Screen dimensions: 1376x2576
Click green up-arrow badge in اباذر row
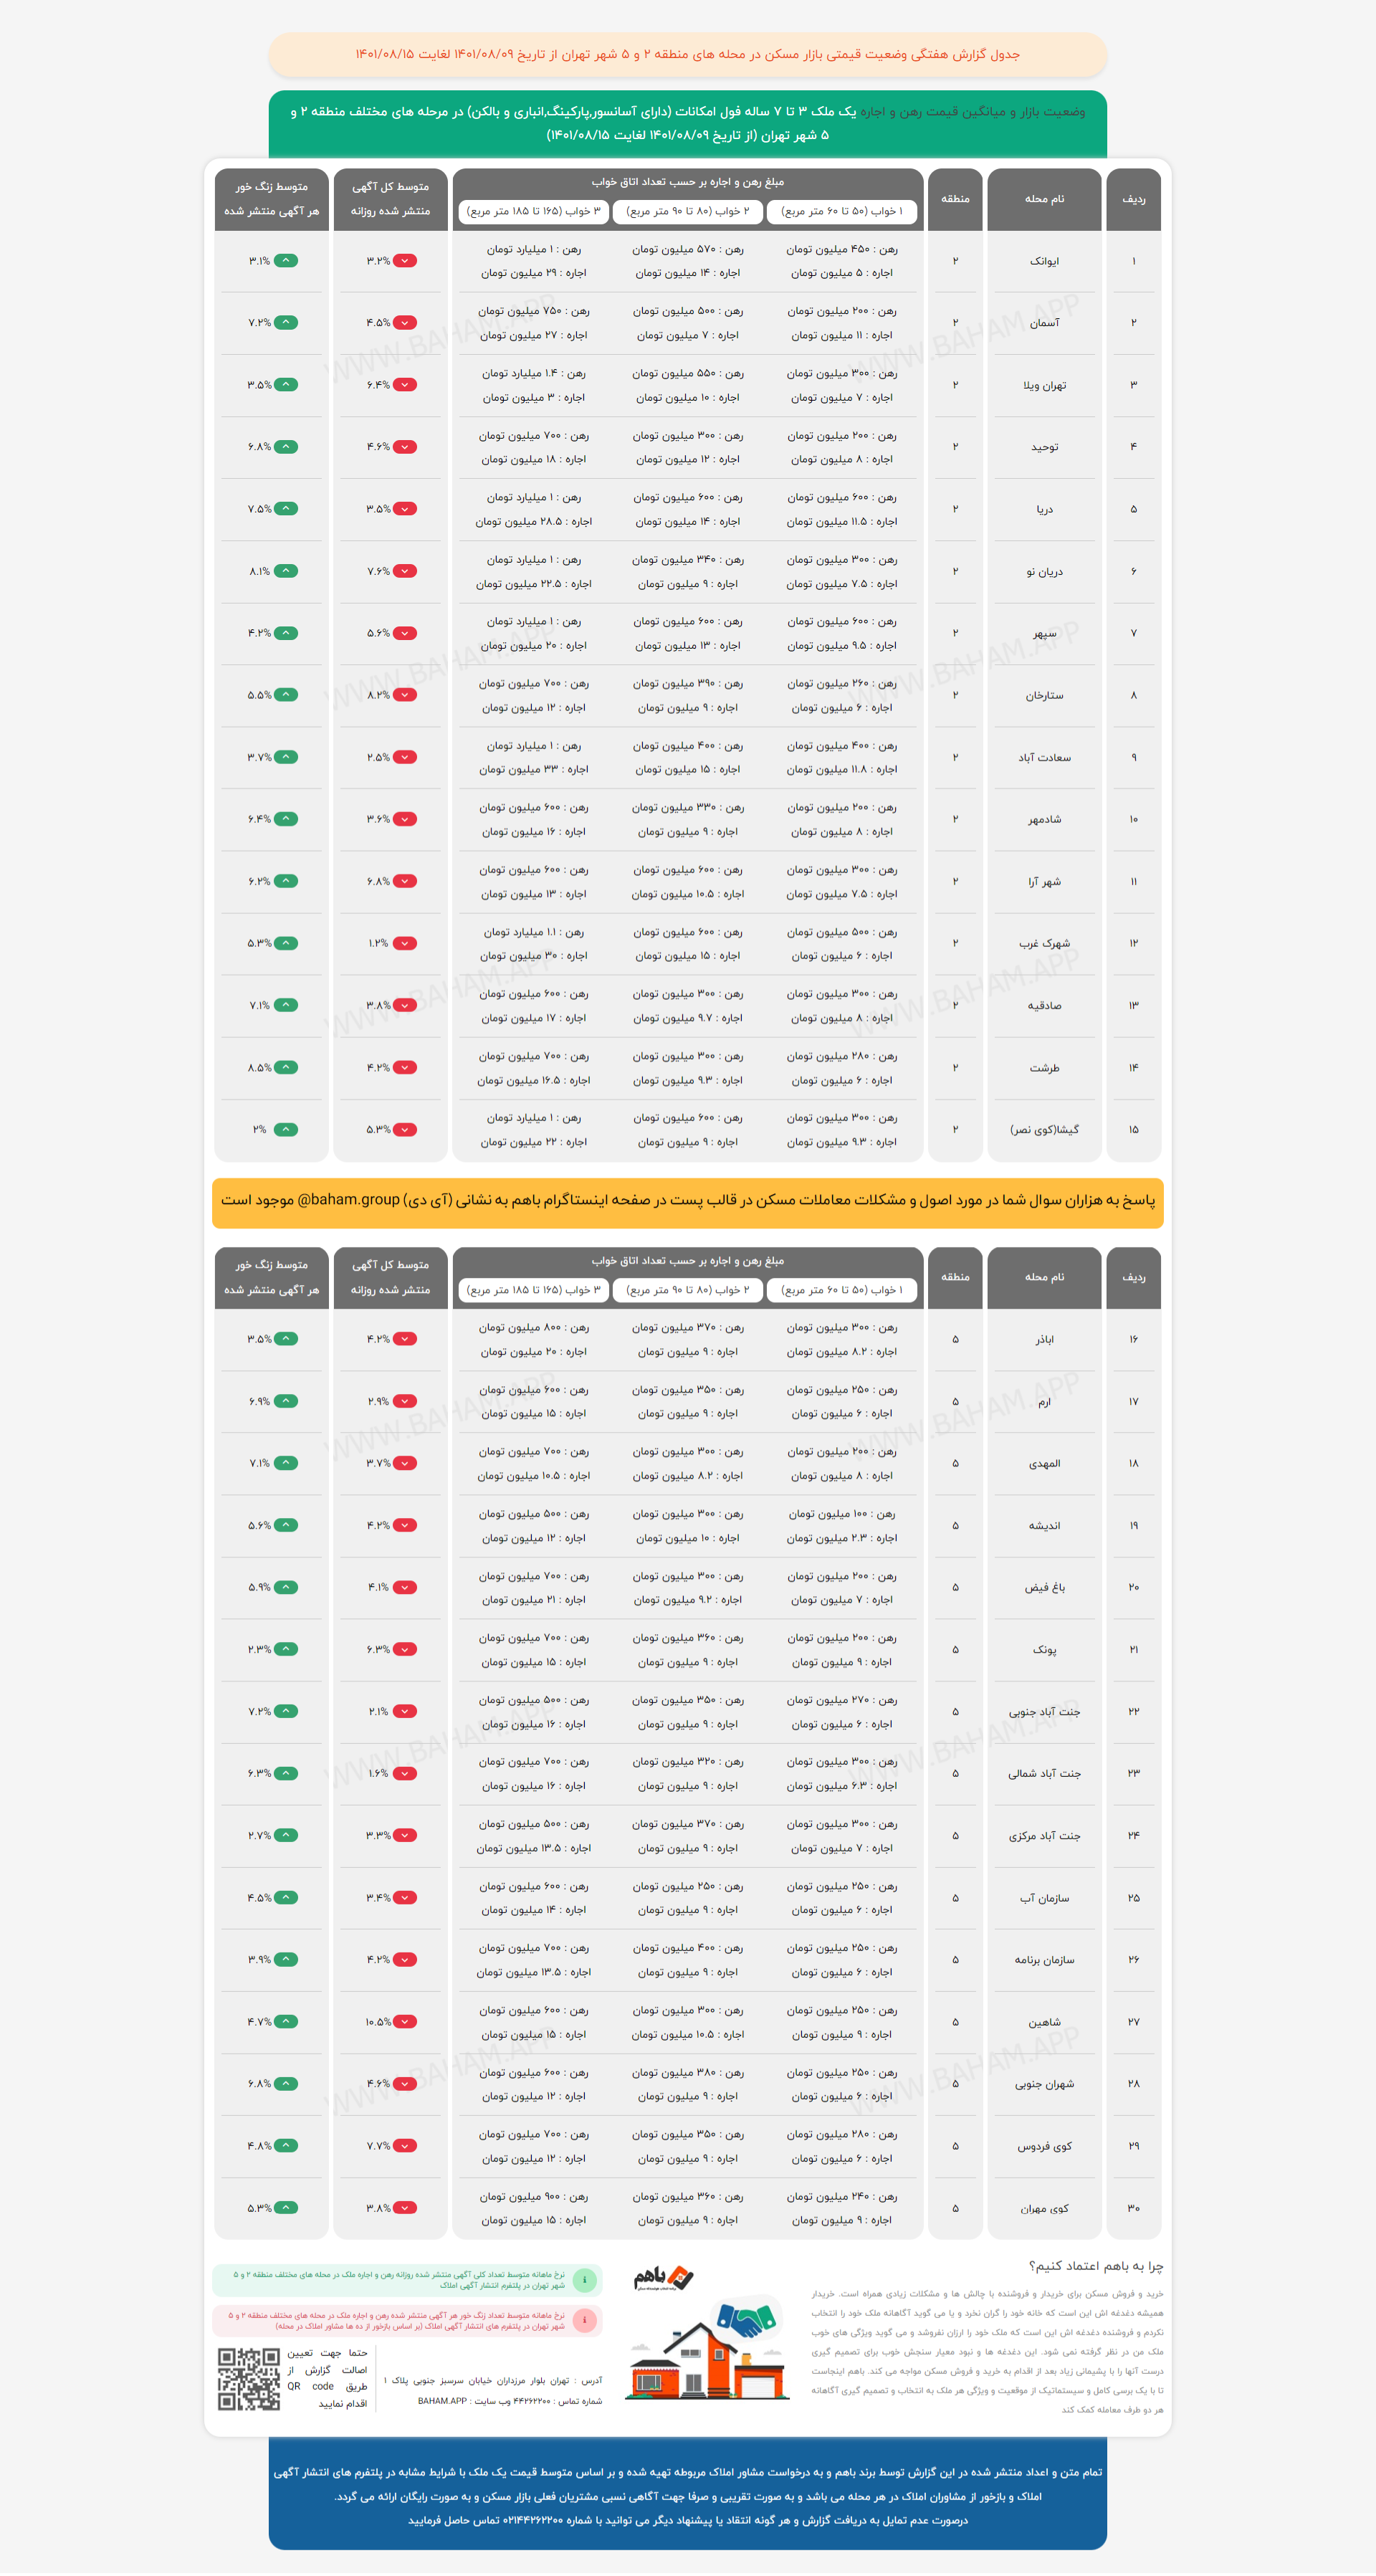pos(286,1339)
